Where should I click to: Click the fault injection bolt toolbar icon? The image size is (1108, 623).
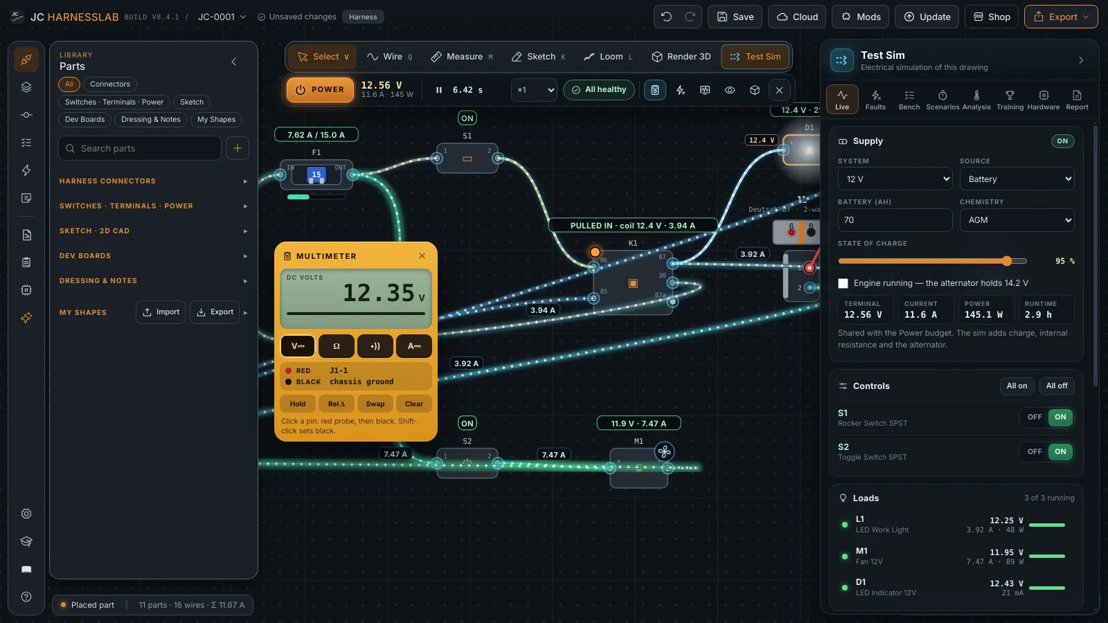(x=681, y=90)
